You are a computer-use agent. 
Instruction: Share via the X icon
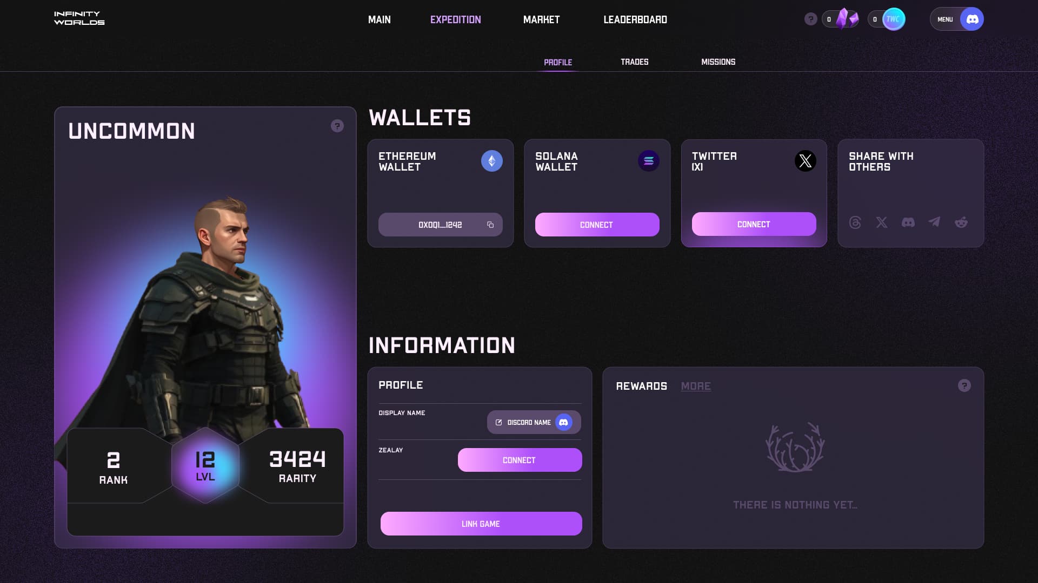click(x=881, y=222)
